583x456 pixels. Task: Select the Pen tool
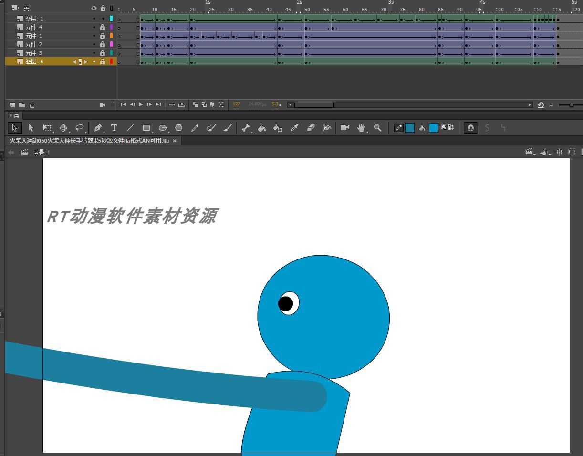98,128
